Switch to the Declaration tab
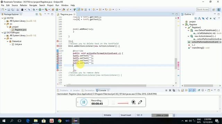 point(88,90)
